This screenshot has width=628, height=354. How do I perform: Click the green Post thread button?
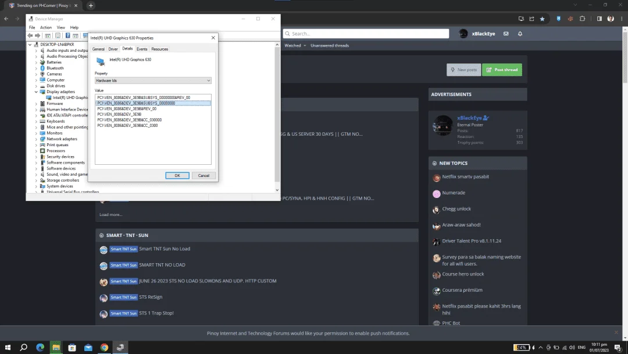tap(502, 70)
